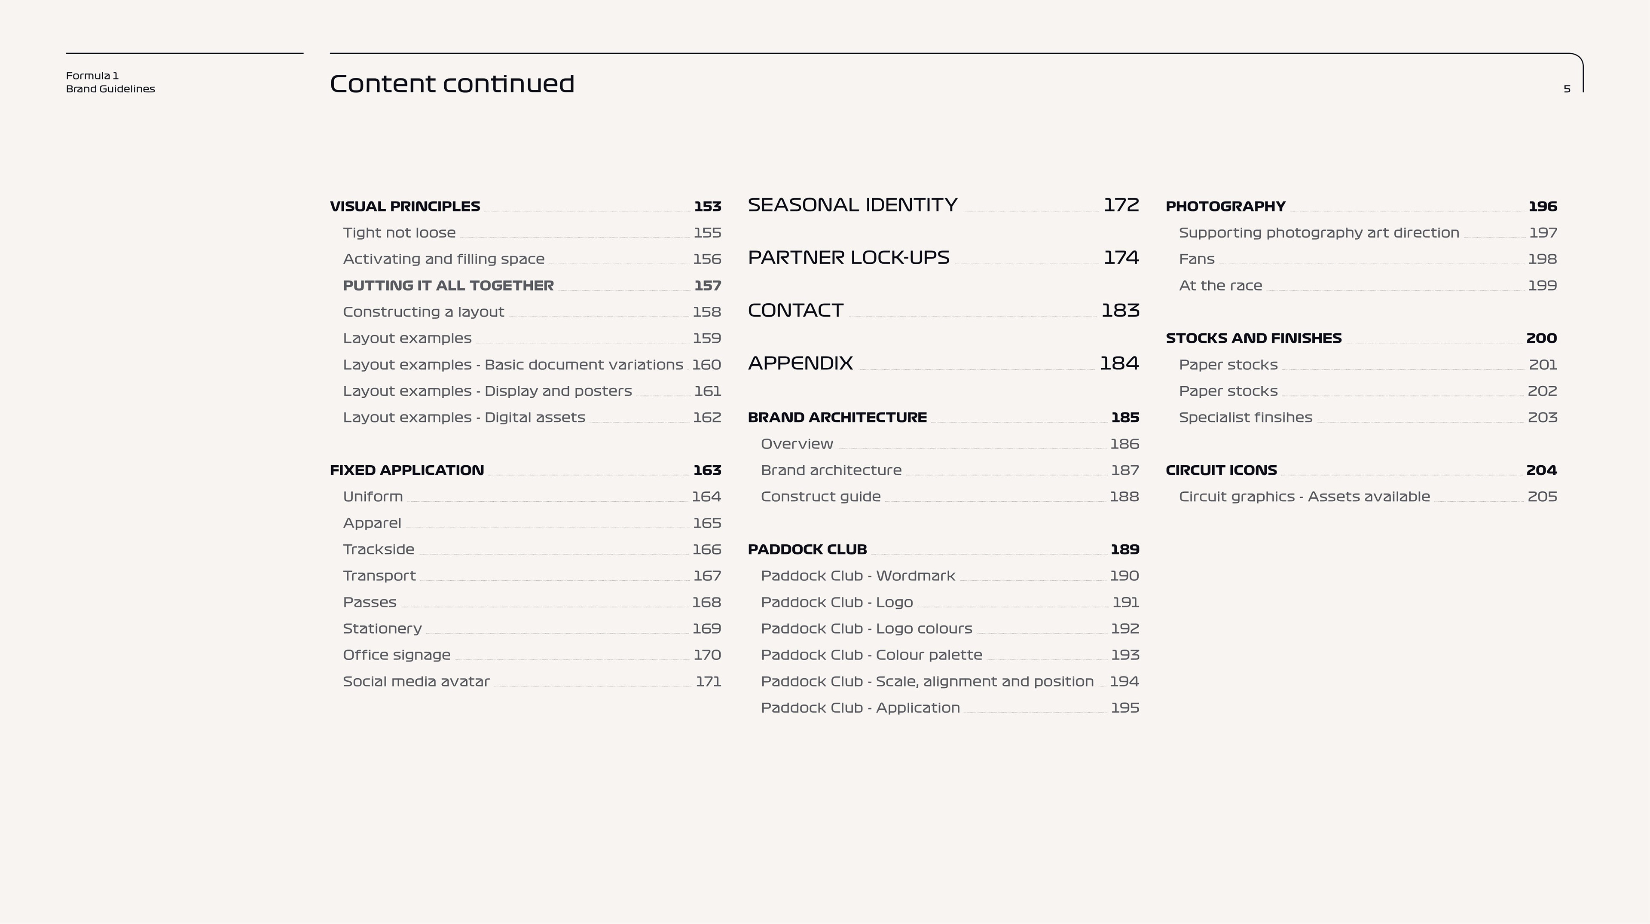
Task: Open the Seasonal Identity section
Action: click(852, 205)
